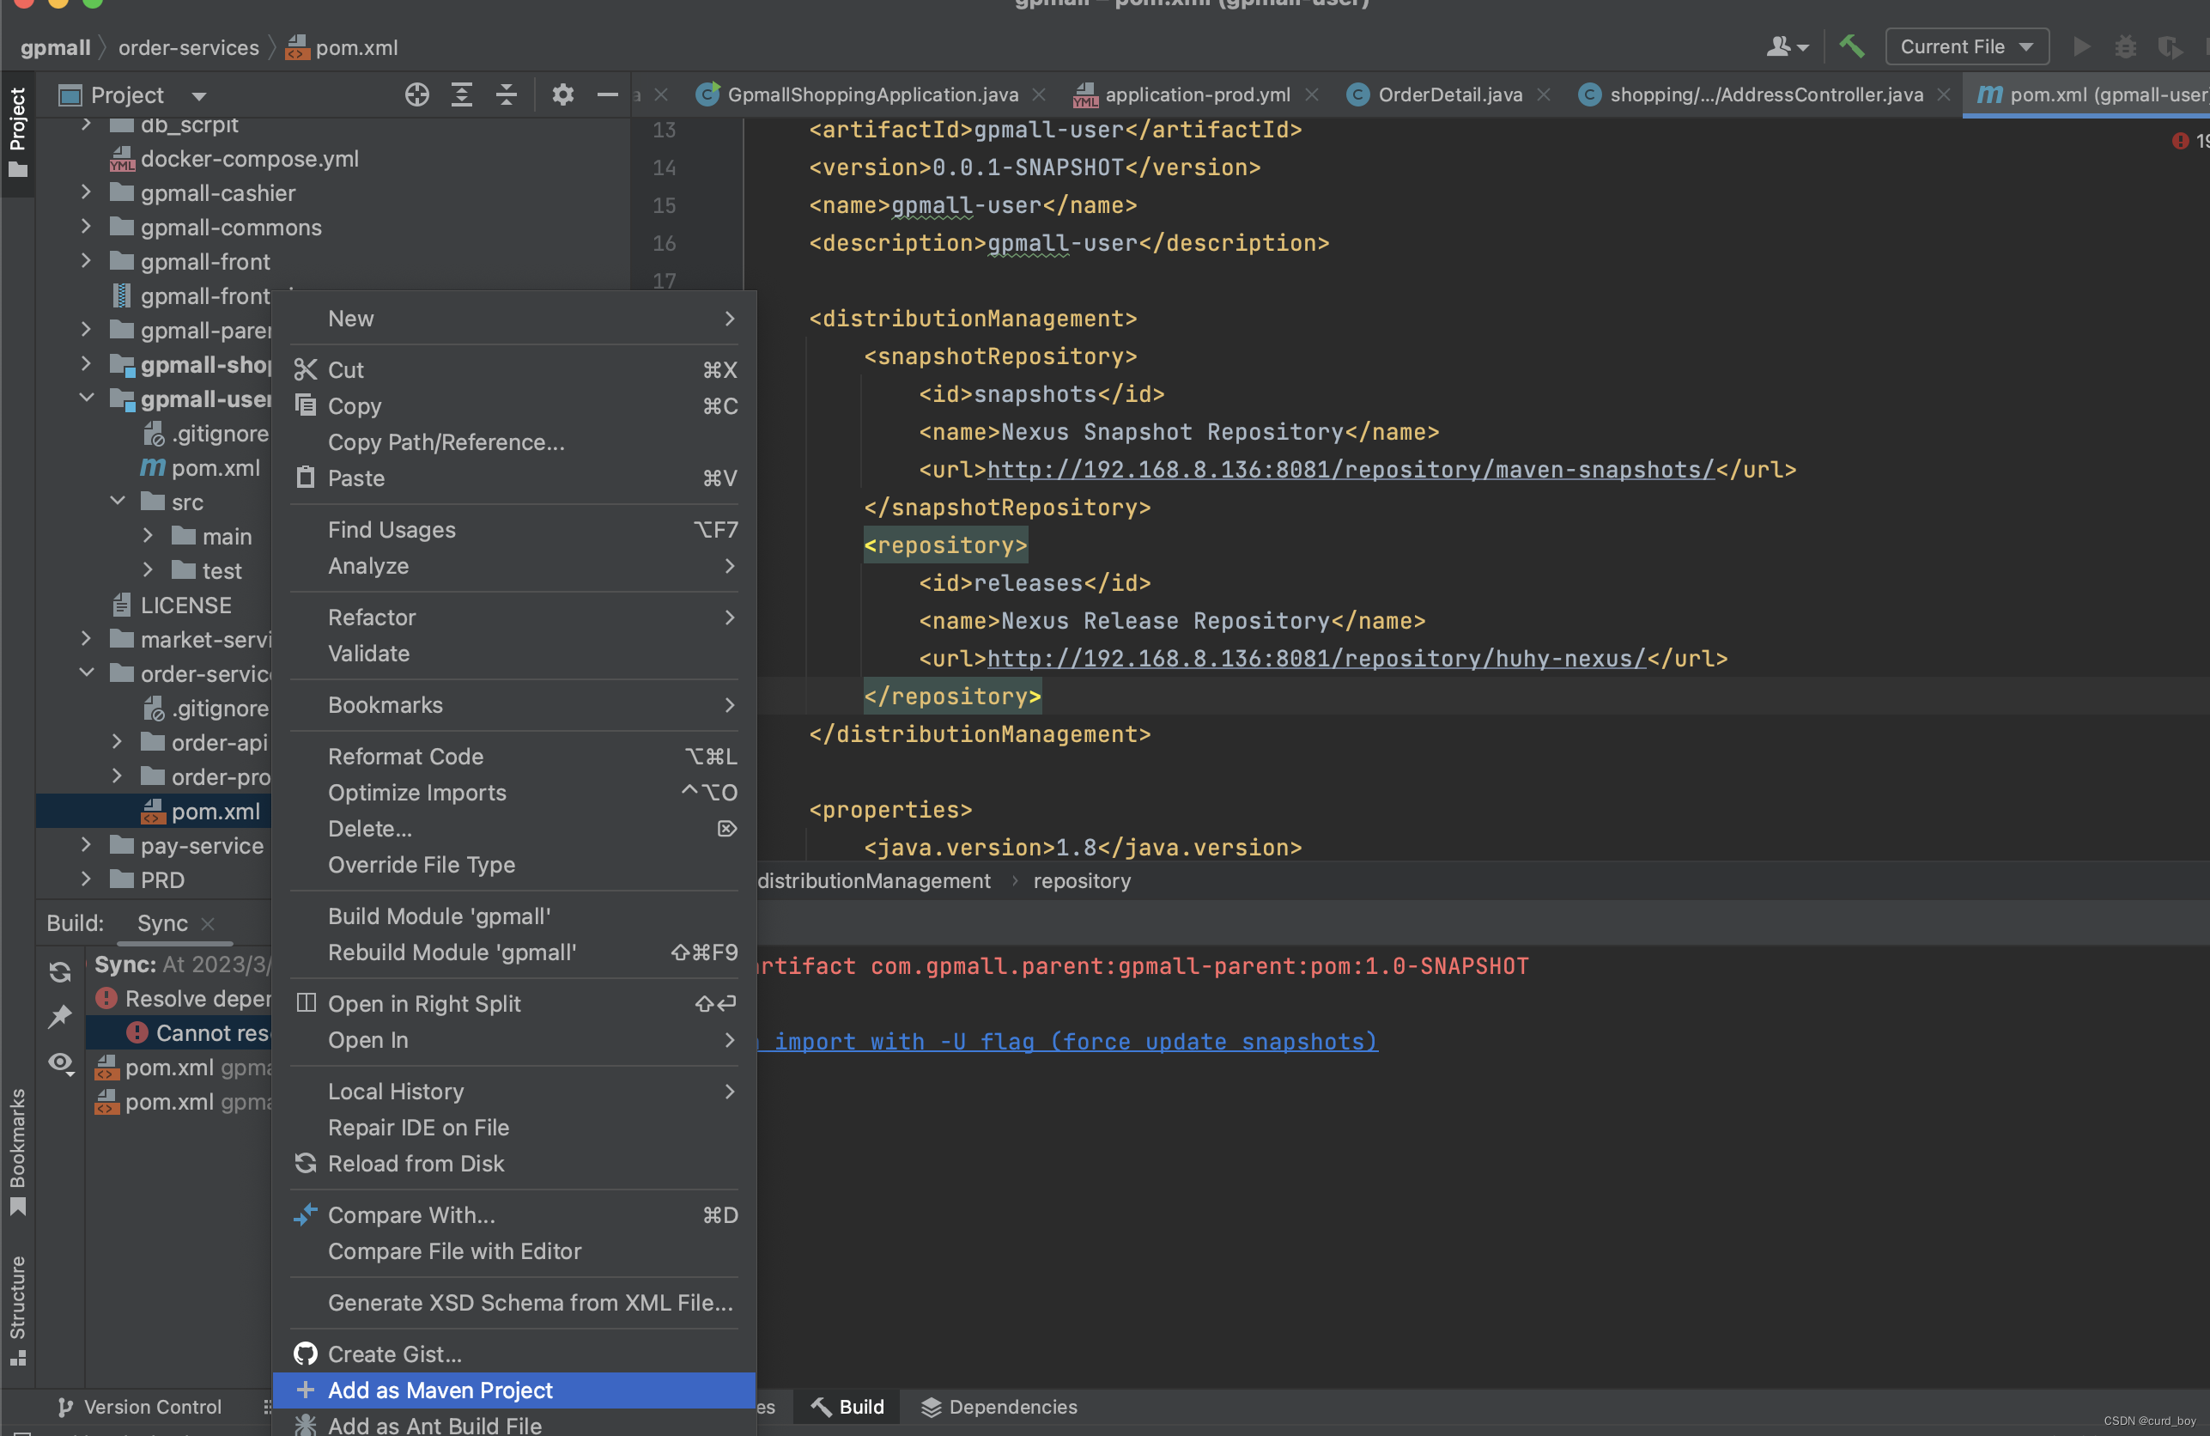Click the pin icon in Build panel

[60, 1016]
